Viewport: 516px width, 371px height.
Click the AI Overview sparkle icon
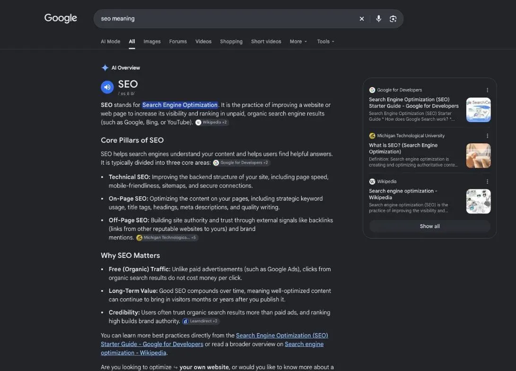pos(105,68)
